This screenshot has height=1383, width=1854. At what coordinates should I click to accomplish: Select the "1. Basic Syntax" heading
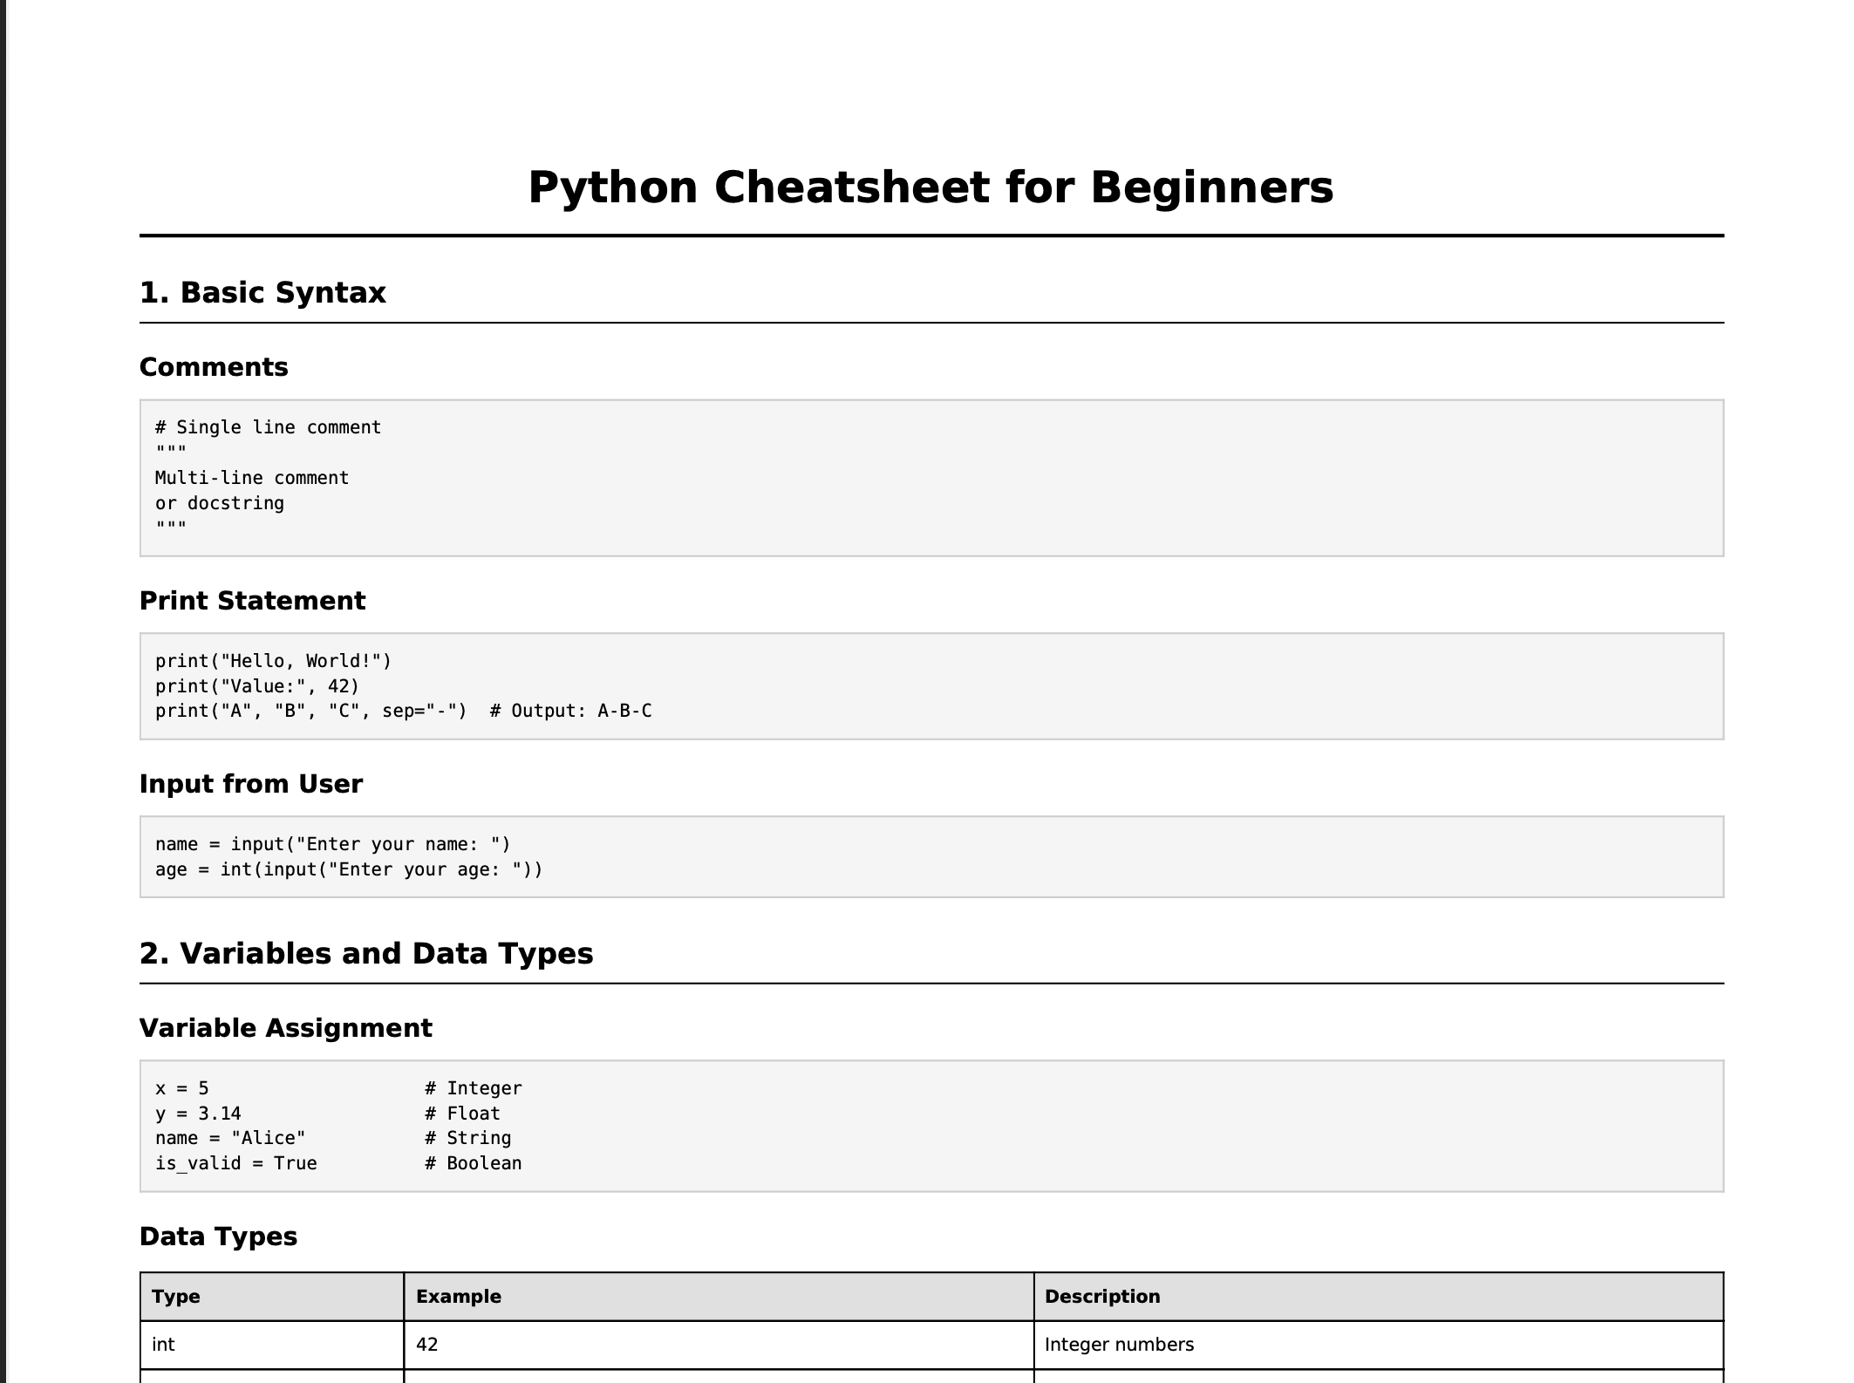click(x=262, y=292)
